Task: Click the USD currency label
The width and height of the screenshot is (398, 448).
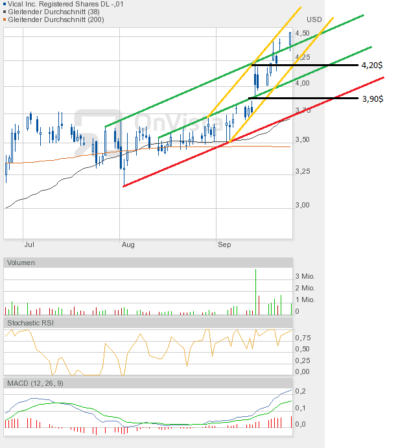Action: click(314, 19)
